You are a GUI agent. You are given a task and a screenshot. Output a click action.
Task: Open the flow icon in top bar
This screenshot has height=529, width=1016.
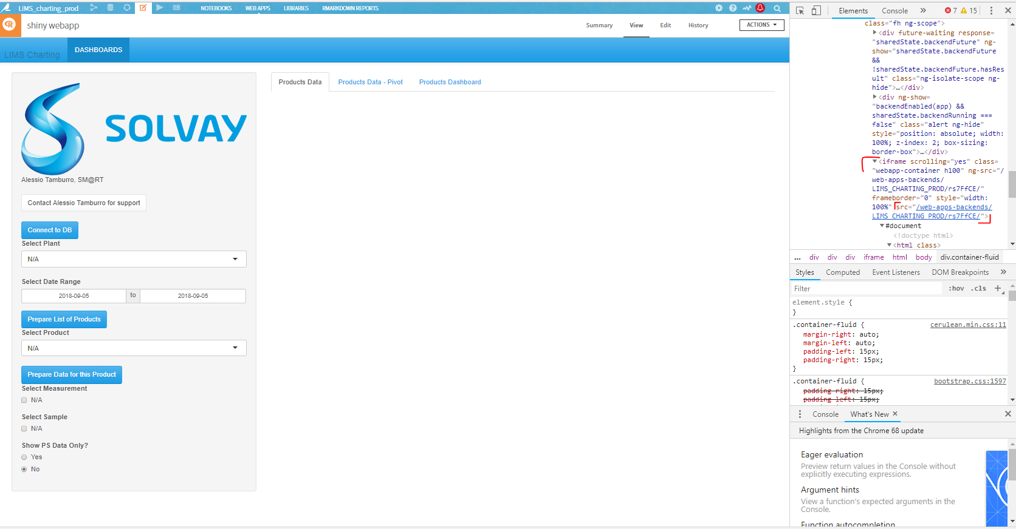pyautogui.click(x=94, y=8)
